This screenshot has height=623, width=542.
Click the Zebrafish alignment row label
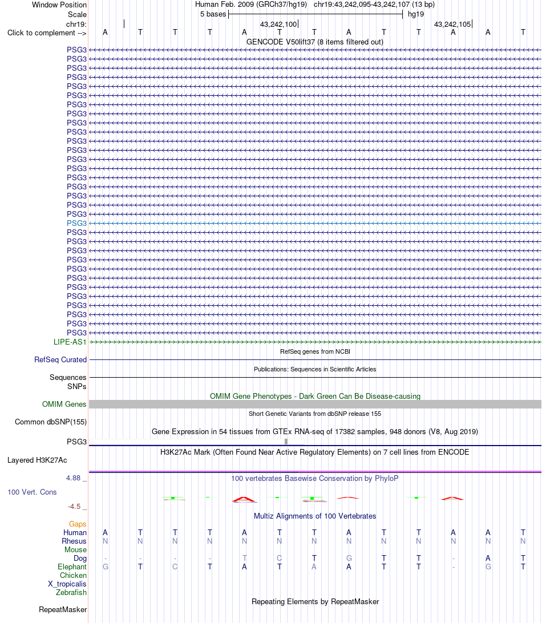click(71, 592)
